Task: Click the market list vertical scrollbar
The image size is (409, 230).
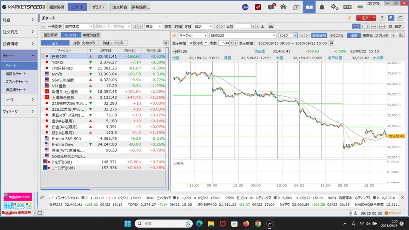Action: point(167,118)
